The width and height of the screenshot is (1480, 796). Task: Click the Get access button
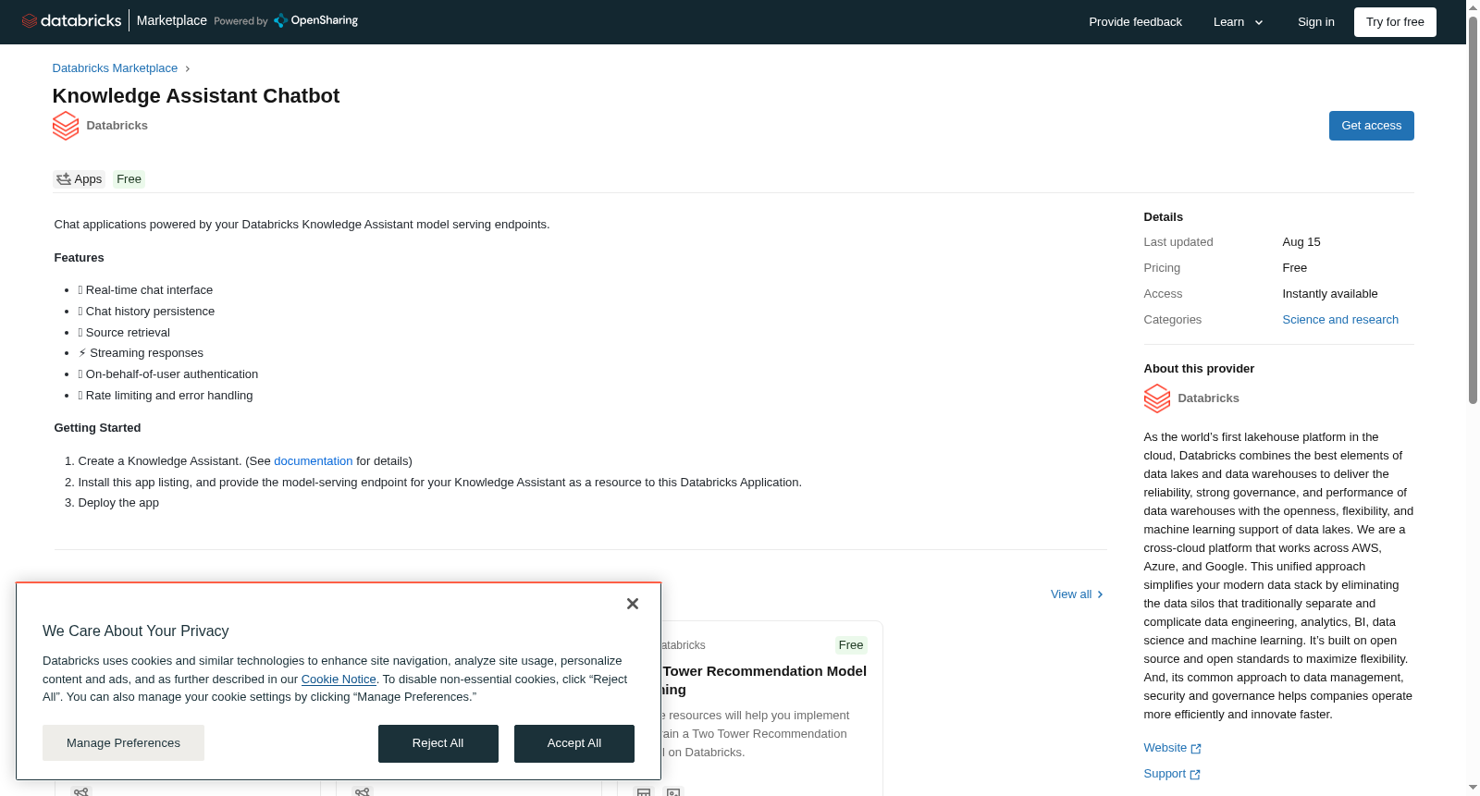click(1371, 126)
